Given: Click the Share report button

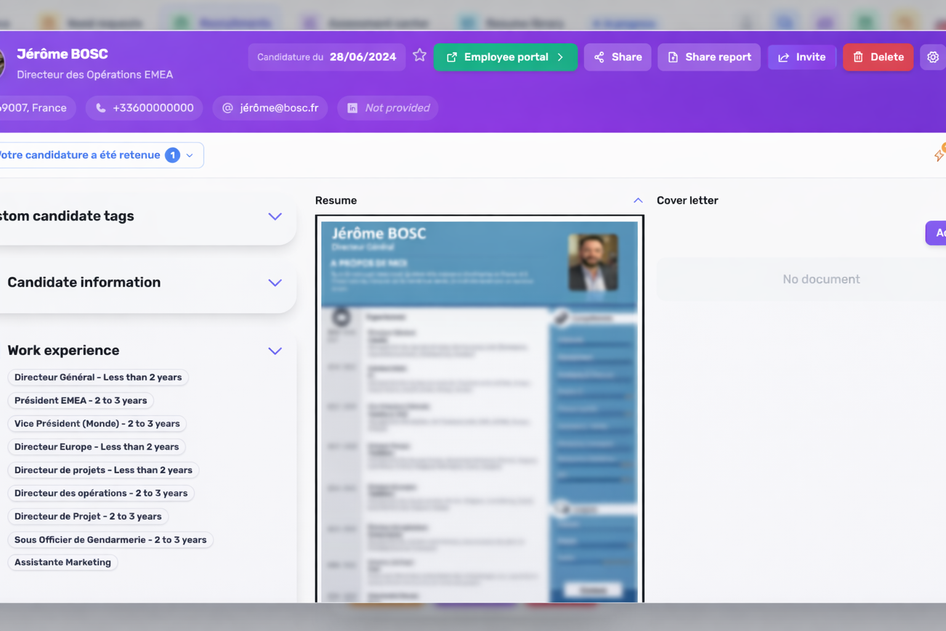Looking at the screenshot, I should pos(709,57).
